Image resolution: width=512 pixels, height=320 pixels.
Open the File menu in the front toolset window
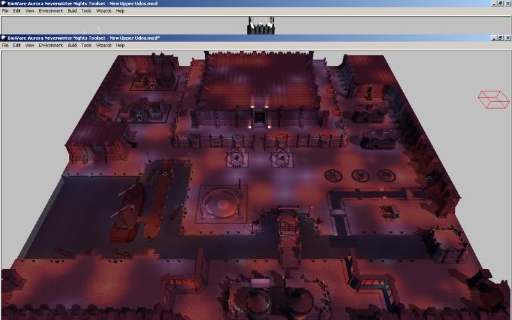5,45
